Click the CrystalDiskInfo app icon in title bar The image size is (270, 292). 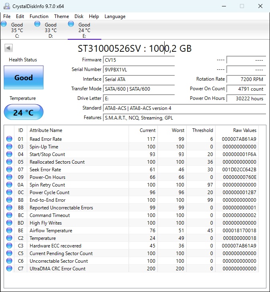(x=7, y=6)
